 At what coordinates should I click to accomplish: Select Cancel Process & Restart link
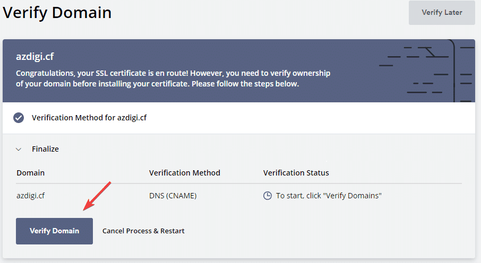coord(143,231)
